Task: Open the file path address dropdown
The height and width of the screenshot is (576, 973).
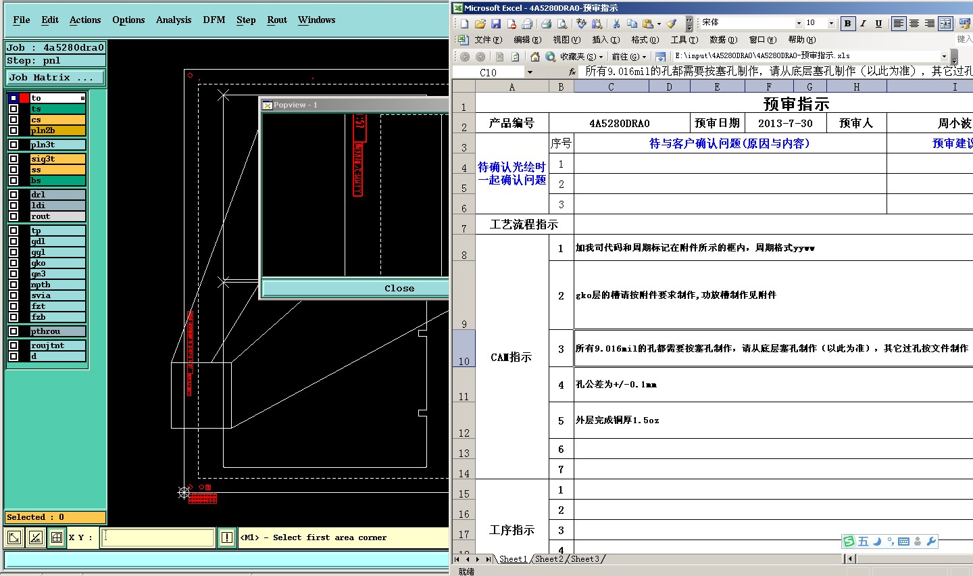Action: (944, 56)
